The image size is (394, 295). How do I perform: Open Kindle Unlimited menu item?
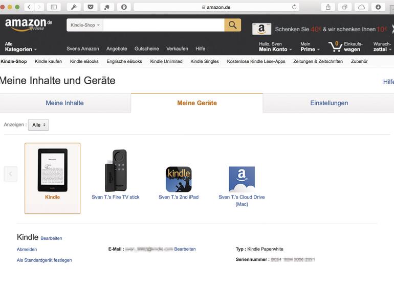tap(166, 61)
